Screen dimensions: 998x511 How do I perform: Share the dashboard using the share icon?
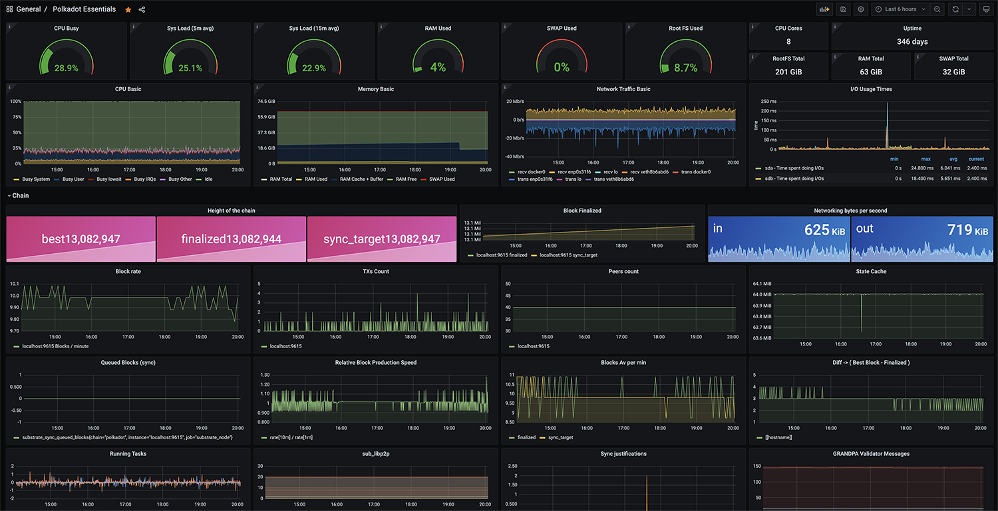tap(142, 9)
